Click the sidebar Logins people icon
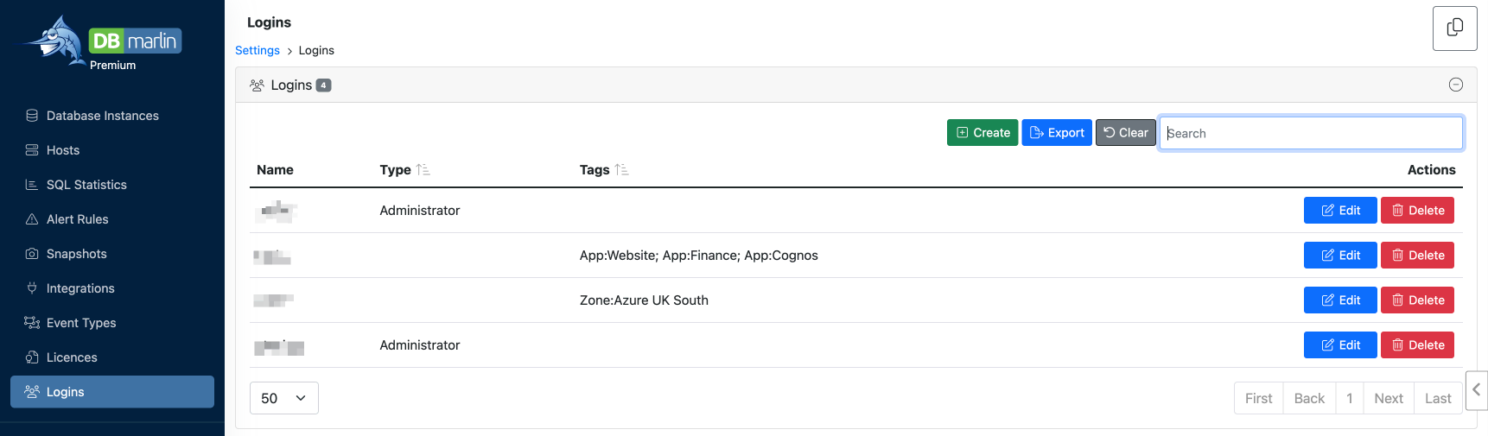 point(32,392)
